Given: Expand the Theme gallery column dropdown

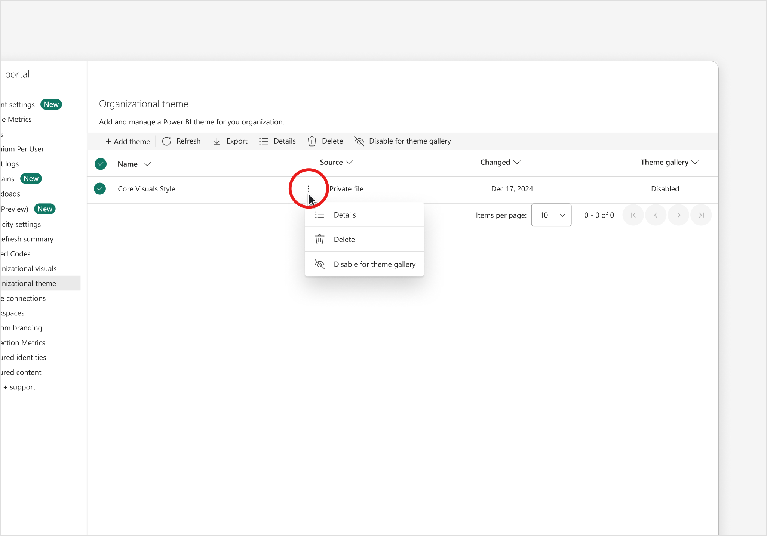Looking at the screenshot, I should pyautogui.click(x=695, y=162).
